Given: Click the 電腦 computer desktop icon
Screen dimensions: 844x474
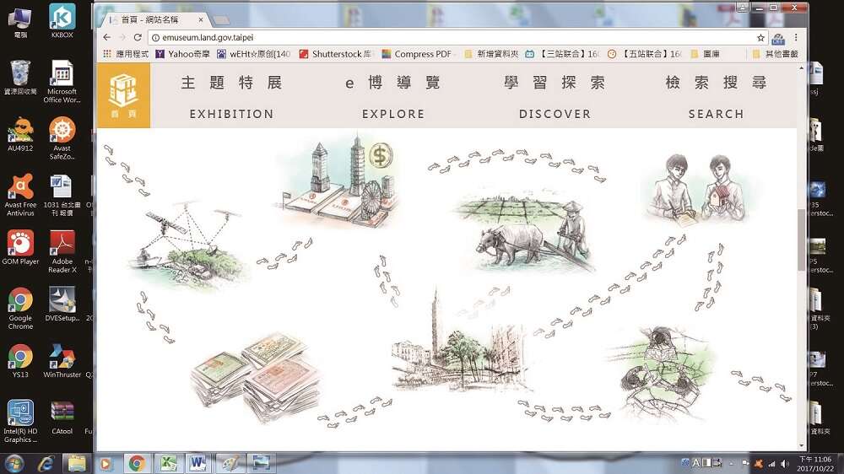Looking at the screenshot, I should 20,23.
